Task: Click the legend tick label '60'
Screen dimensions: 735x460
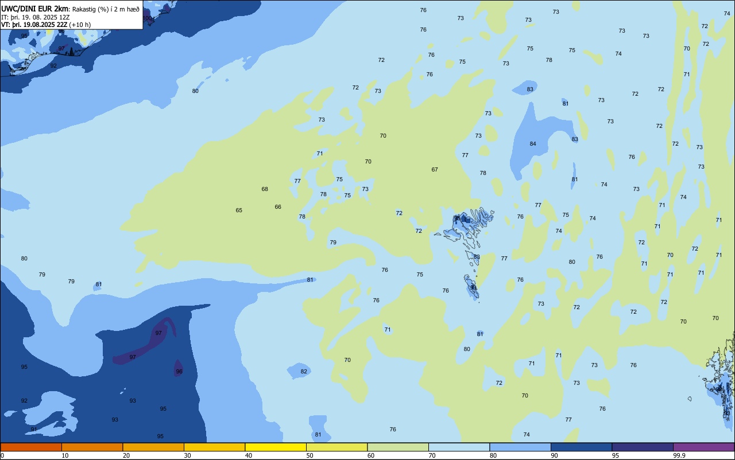Action: pos(371,455)
